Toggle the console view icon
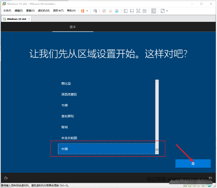Image resolution: width=217 pixels, height=188 pixels. pyautogui.click(x=154, y=11)
